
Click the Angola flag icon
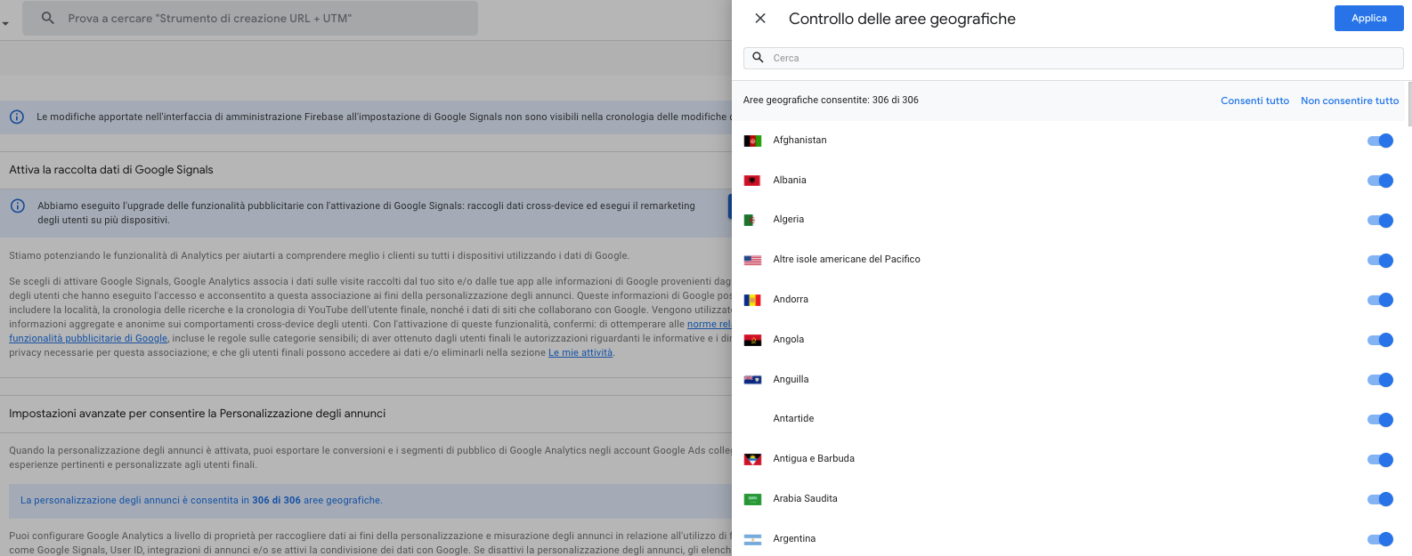point(752,340)
